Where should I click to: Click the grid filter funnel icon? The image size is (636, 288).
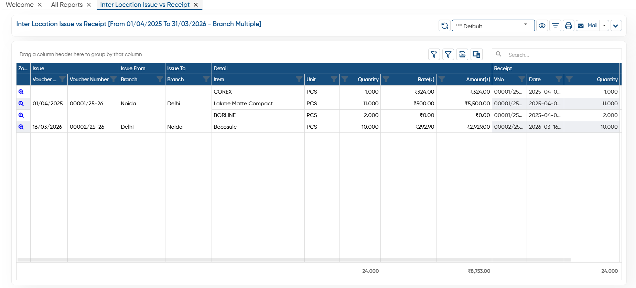448,54
